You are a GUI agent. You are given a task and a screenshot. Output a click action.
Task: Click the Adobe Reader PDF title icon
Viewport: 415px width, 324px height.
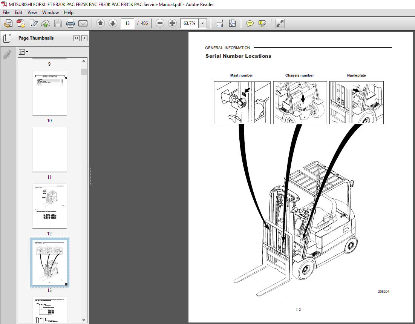pos(4,4)
